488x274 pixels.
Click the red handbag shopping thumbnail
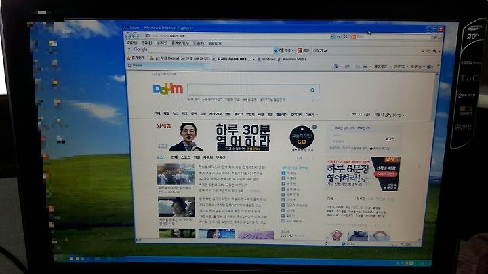tap(336, 236)
